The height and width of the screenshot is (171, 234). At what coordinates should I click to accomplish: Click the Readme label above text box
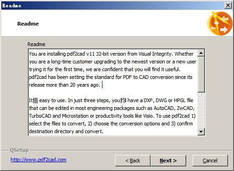pyautogui.click(x=36, y=44)
